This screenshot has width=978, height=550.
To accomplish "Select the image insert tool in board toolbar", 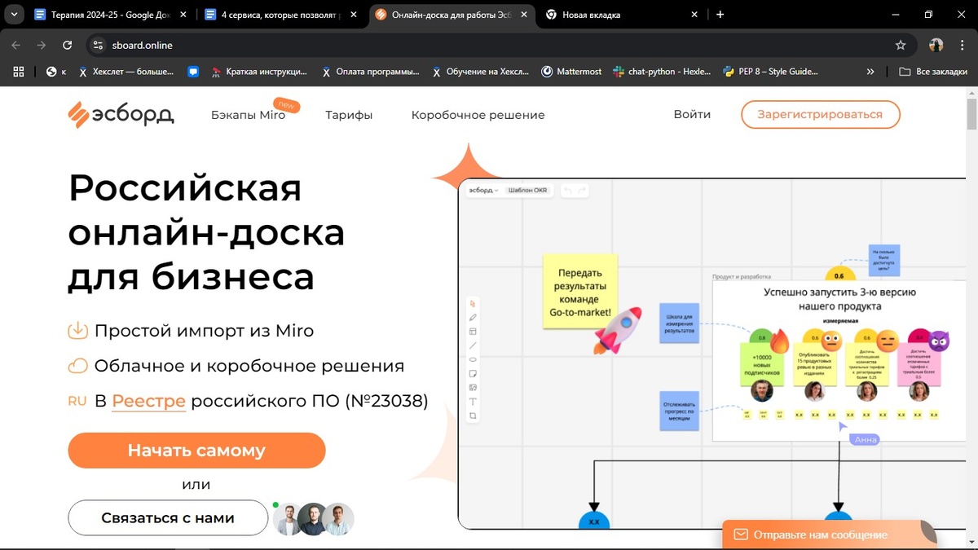I will 473,387.
